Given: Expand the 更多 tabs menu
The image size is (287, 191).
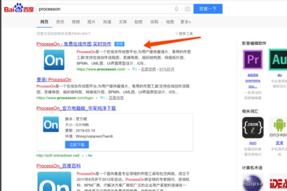Looking at the screenshot, I should tap(186, 22).
